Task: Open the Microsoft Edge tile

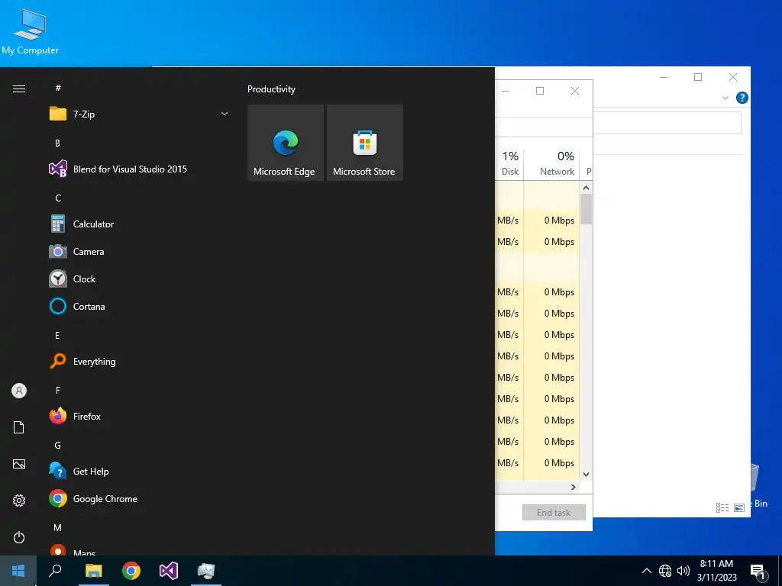Action: click(x=286, y=143)
